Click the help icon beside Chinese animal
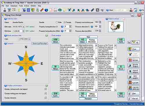145x106 pixels. click(x=107, y=19)
